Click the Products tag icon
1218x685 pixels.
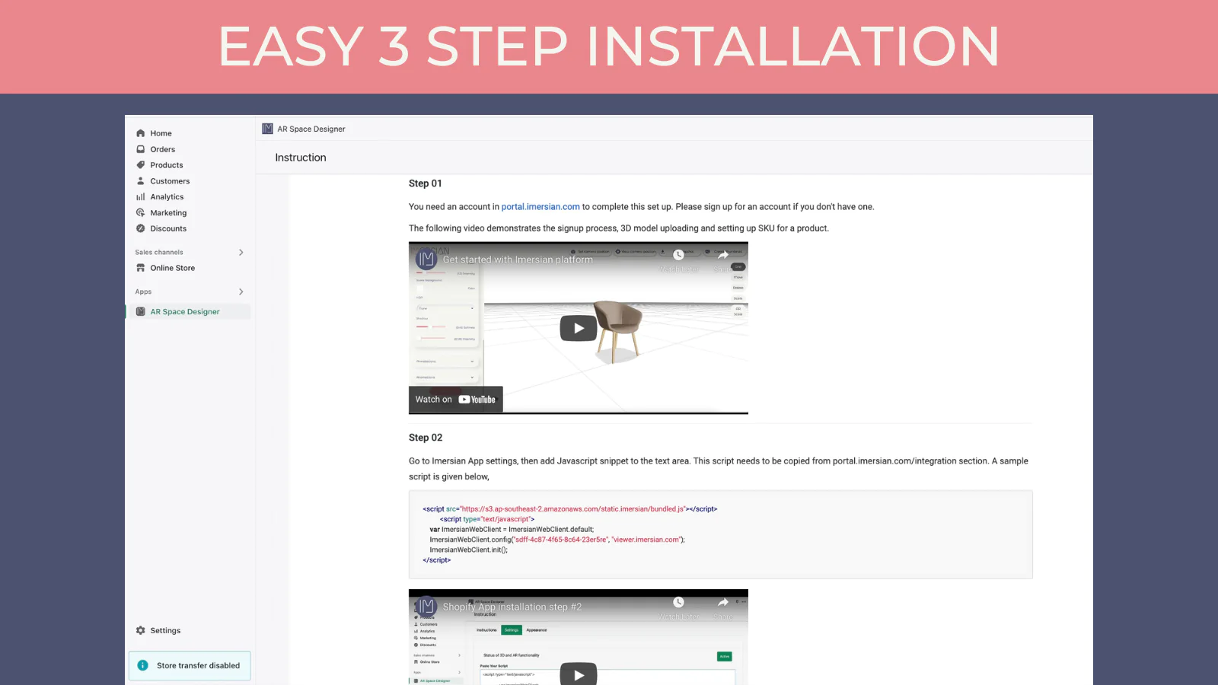141,165
